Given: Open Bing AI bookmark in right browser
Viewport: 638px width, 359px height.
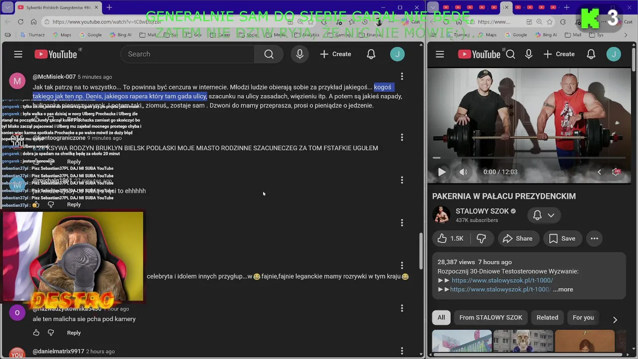Looking at the screenshot, I should [x=546, y=35].
